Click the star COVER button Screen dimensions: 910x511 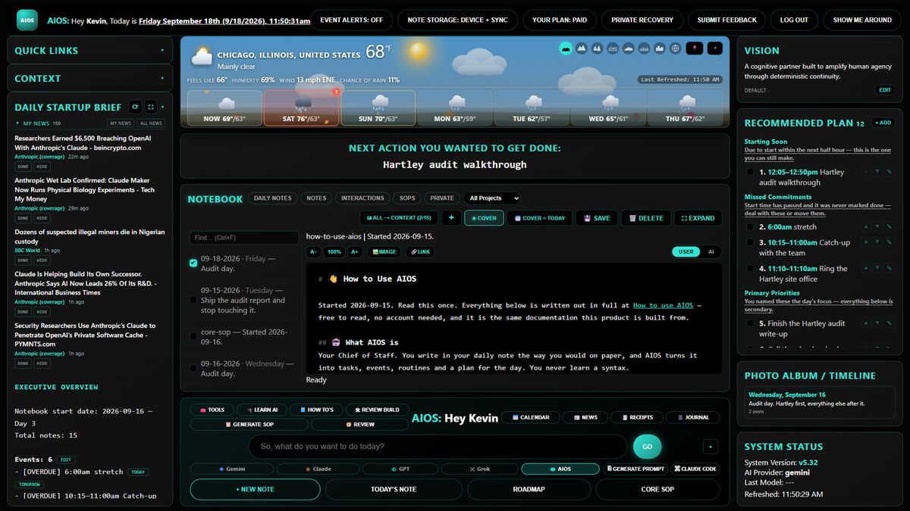(484, 218)
